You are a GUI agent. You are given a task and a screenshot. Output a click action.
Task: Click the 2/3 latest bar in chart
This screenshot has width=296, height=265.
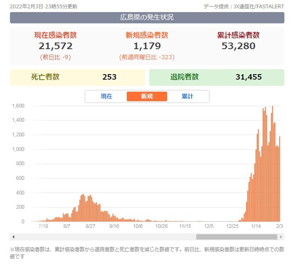pos(280,179)
